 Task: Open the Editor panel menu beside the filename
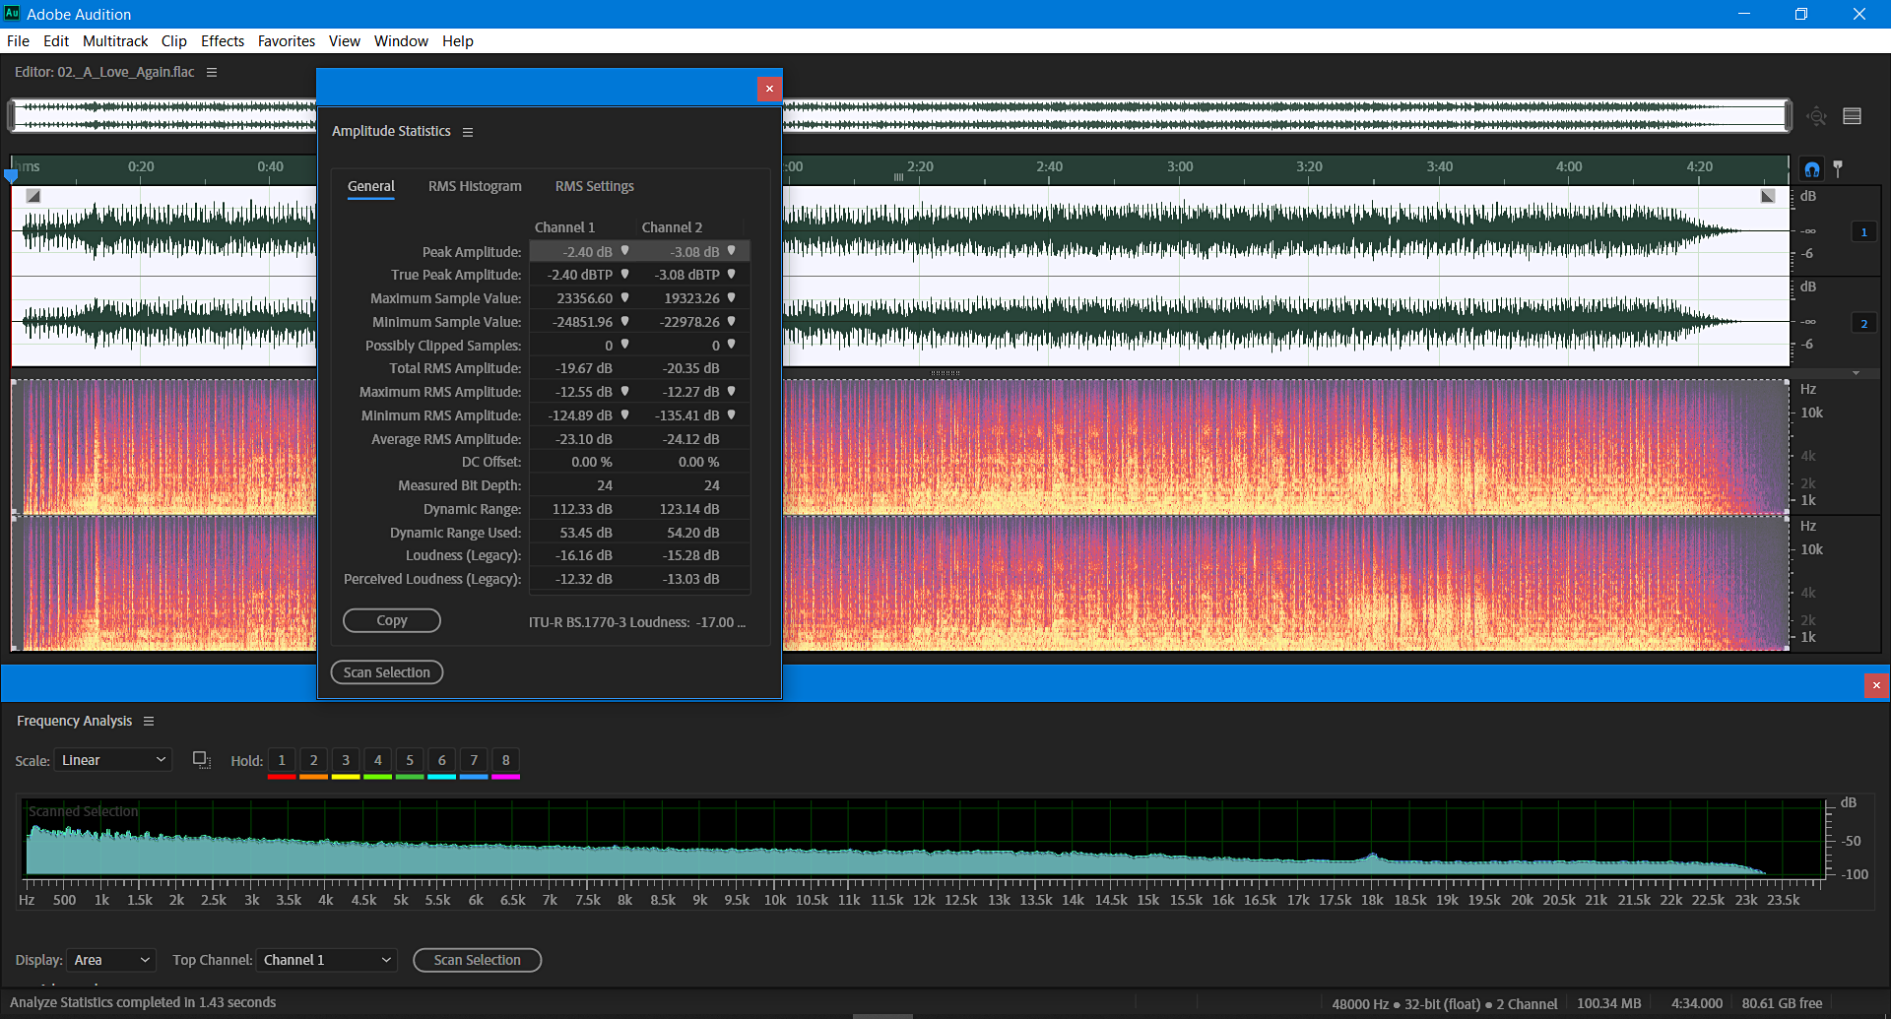coord(212,72)
